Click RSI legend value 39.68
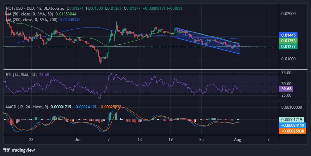Image resolution: width=311 pixels, height=156 pixels. tap(44, 75)
